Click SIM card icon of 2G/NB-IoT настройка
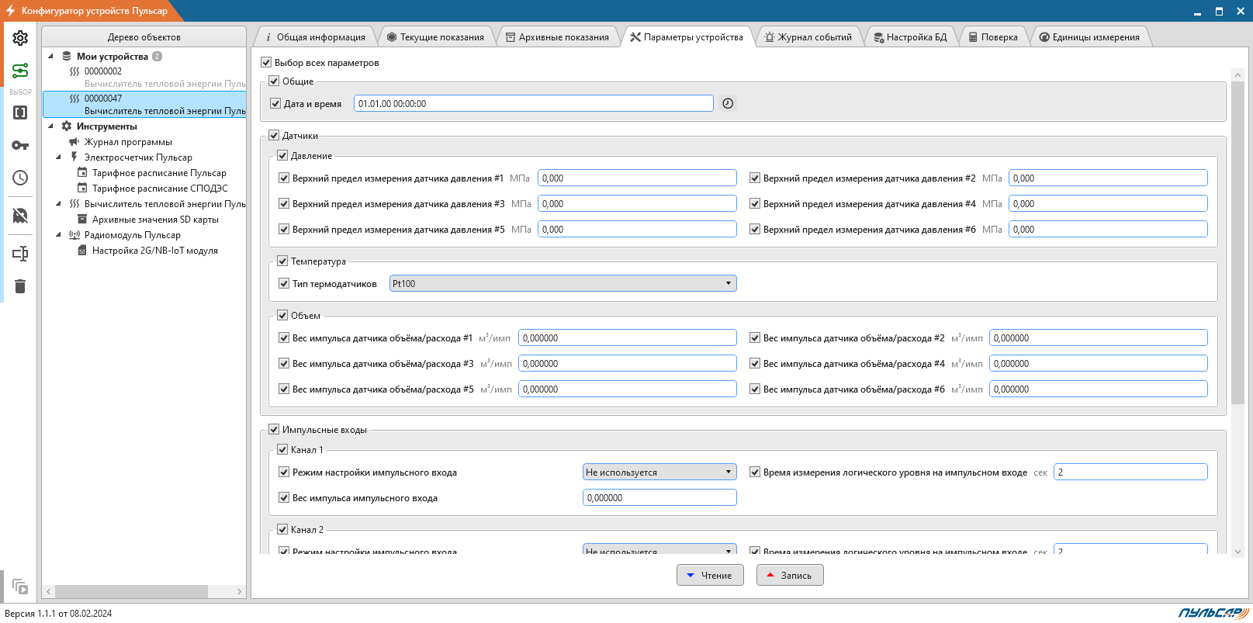Image resolution: width=1253 pixels, height=623 pixels. coord(82,250)
